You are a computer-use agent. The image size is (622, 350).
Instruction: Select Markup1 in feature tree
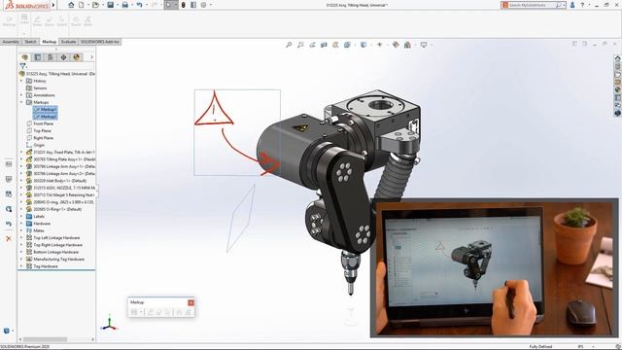(x=46, y=110)
